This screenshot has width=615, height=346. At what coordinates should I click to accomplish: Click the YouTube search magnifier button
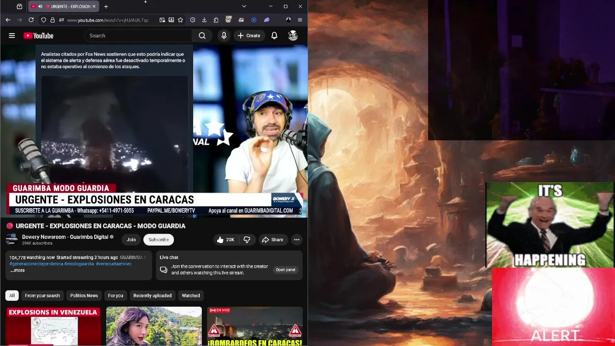202,36
